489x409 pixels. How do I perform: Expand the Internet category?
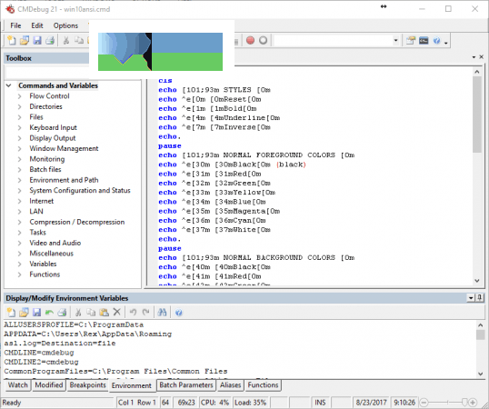[19, 201]
